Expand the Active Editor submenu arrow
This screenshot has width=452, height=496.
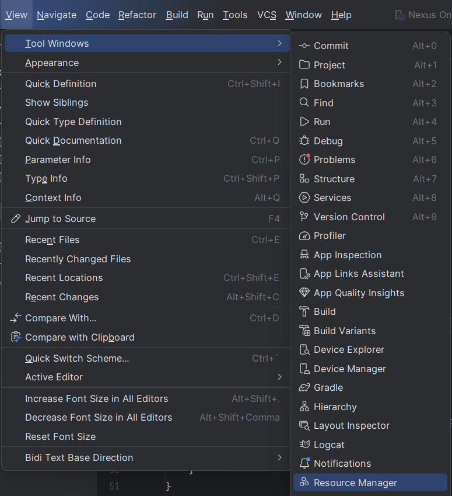click(279, 377)
